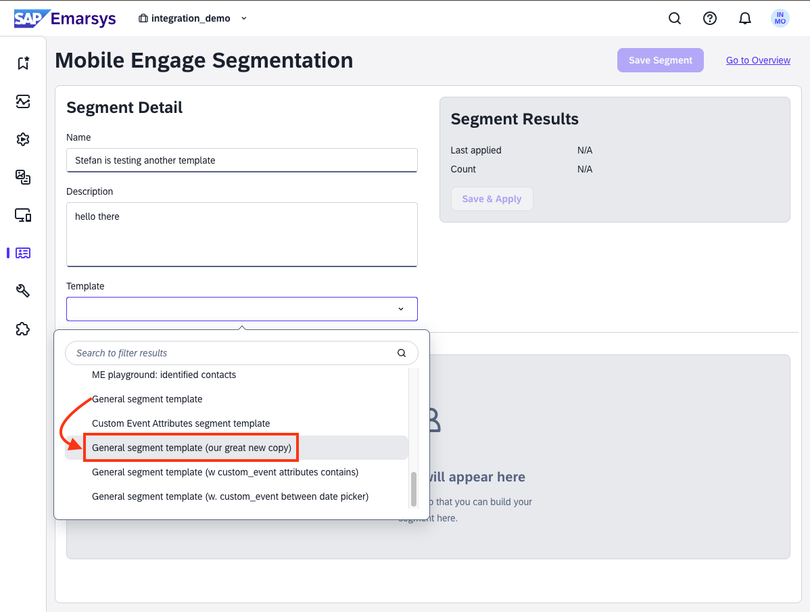Open the contacts card sidebar icon

point(23,253)
